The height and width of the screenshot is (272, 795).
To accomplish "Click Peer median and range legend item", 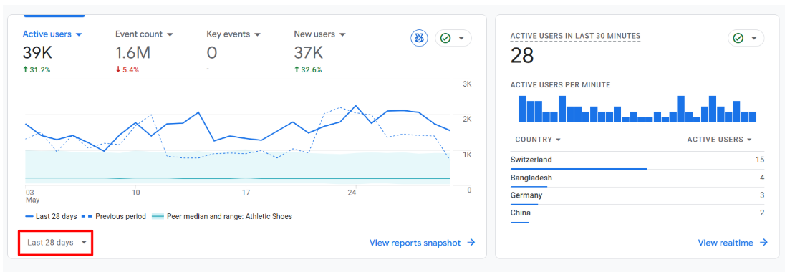I will pos(222,216).
